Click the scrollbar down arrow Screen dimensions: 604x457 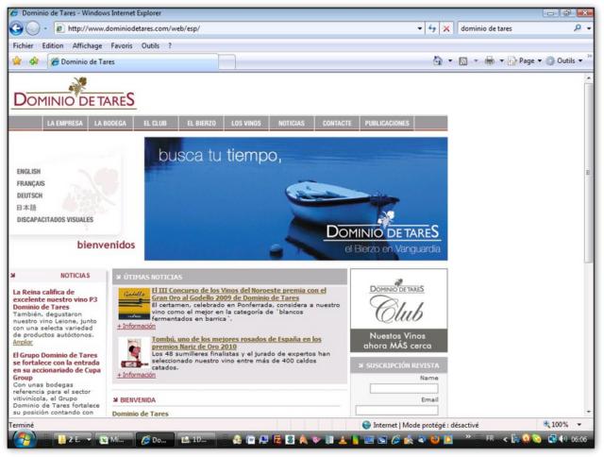pos(588,412)
